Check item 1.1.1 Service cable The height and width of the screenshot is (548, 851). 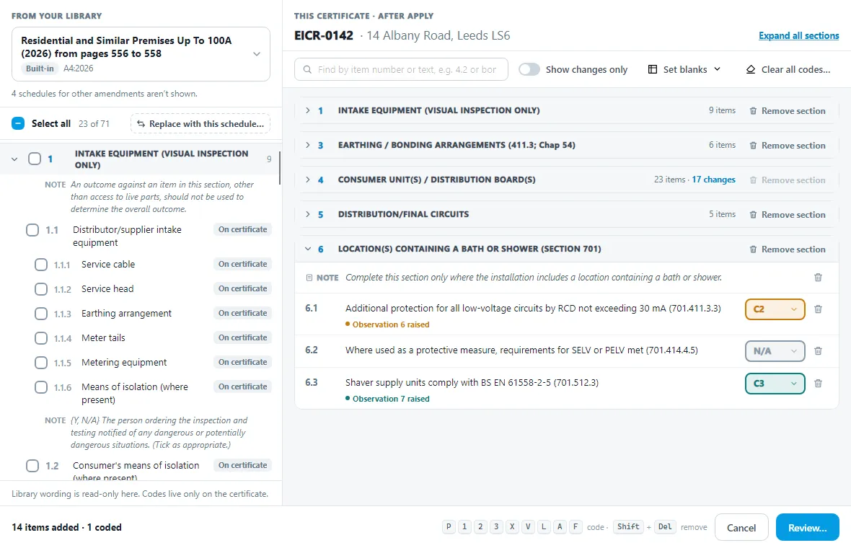click(x=41, y=265)
